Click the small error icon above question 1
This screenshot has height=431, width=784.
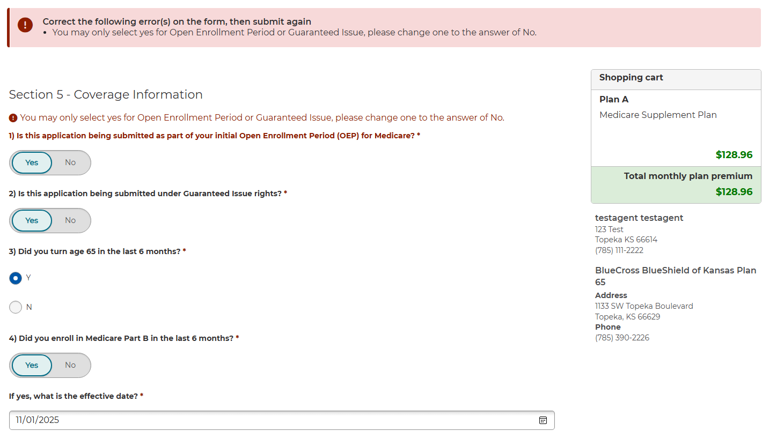click(13, 118)
